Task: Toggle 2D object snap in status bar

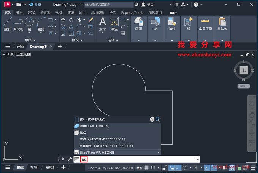Action: click(x=214, y=168)
